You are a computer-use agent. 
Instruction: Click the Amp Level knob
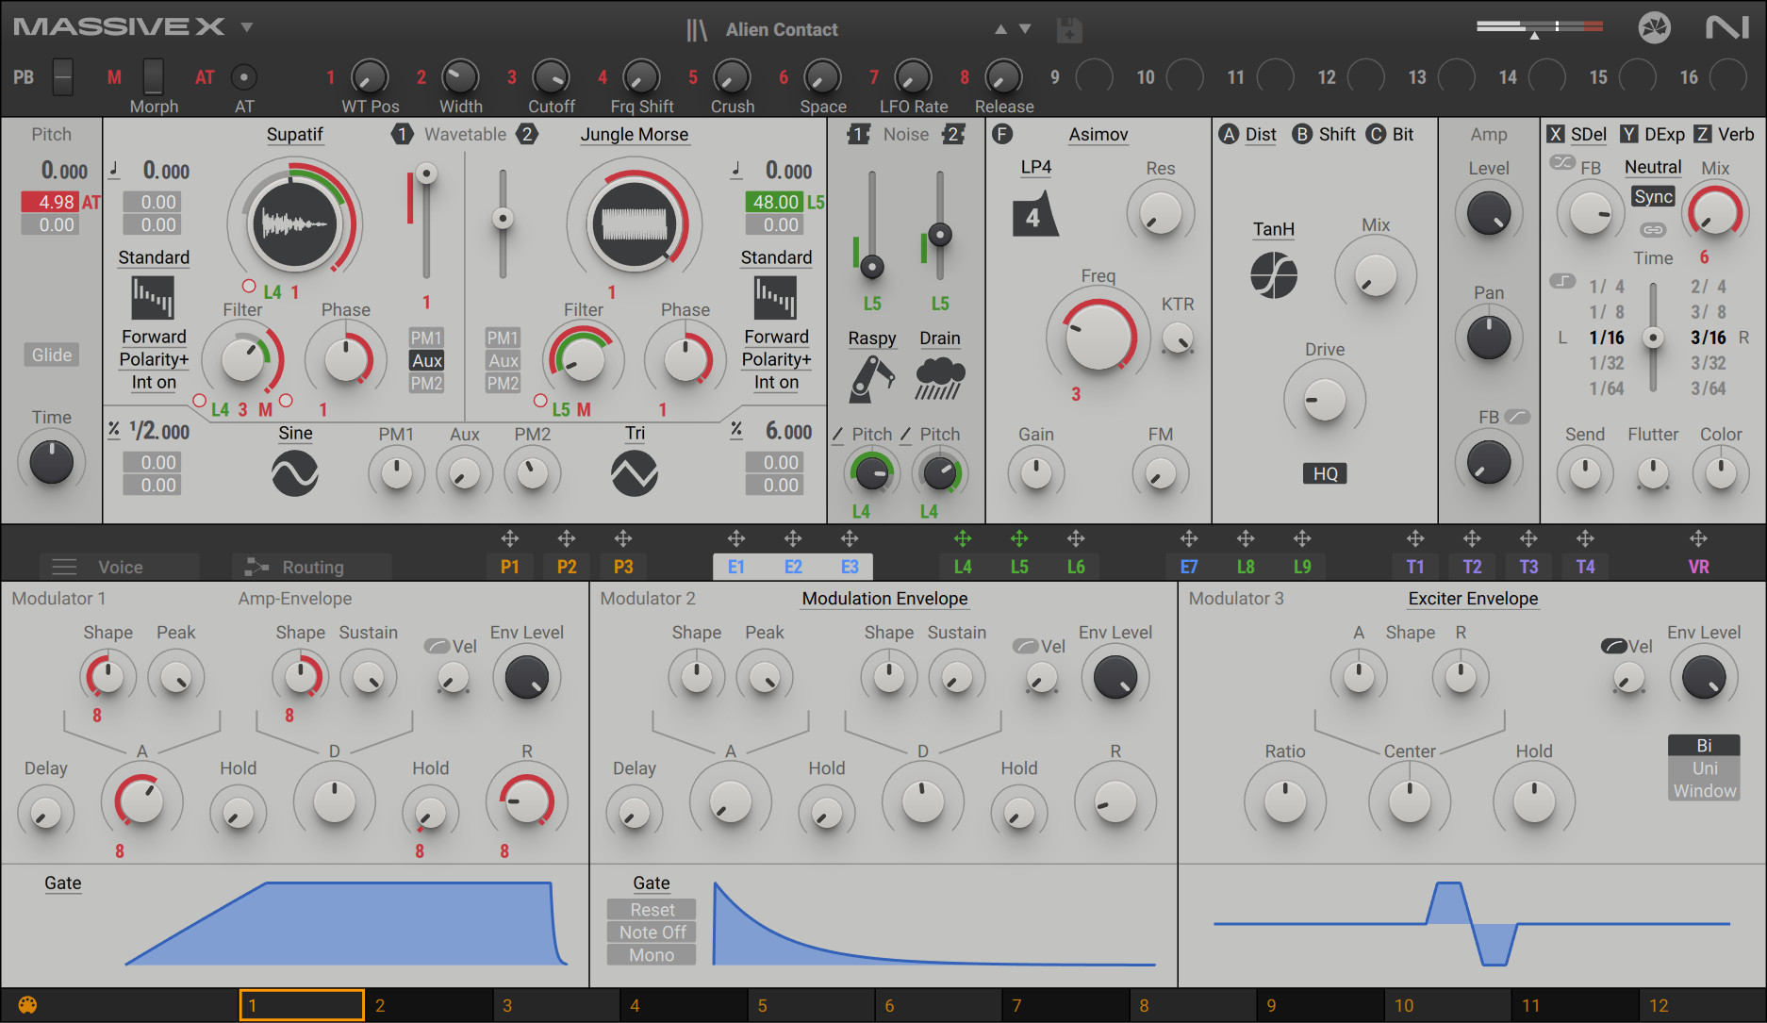pyautogui.click(x=1489, y=213)
